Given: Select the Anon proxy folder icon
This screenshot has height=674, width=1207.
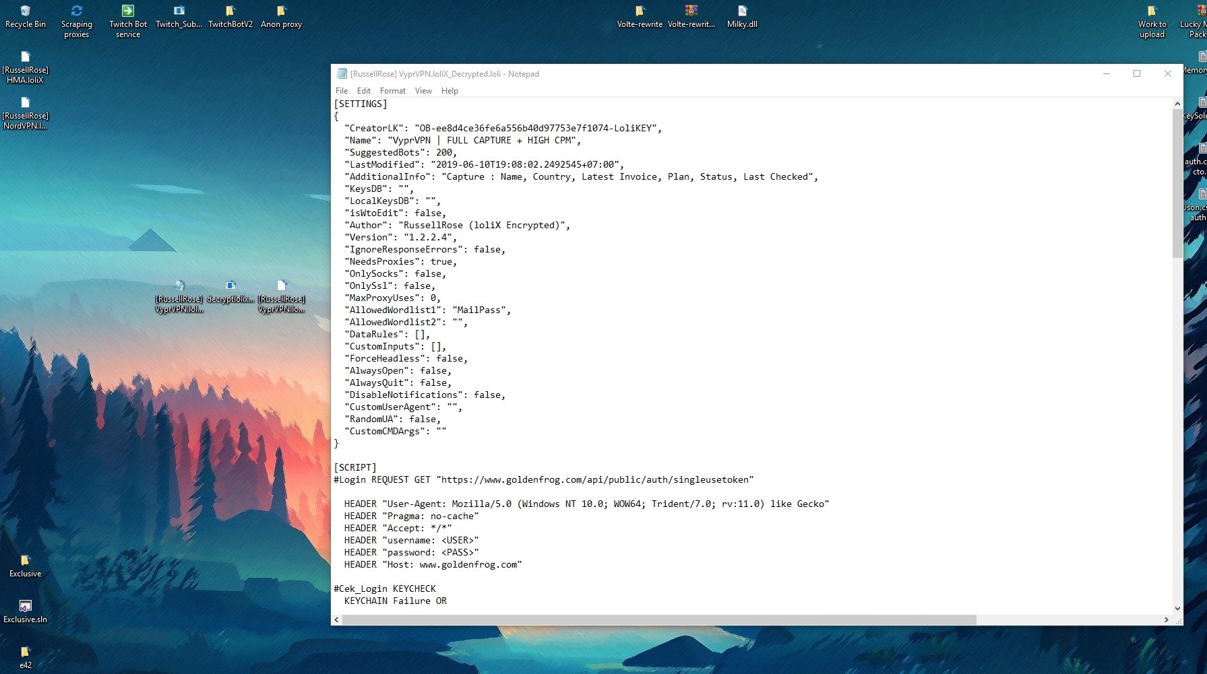Looking at the screenshot, I should [282, 17].
